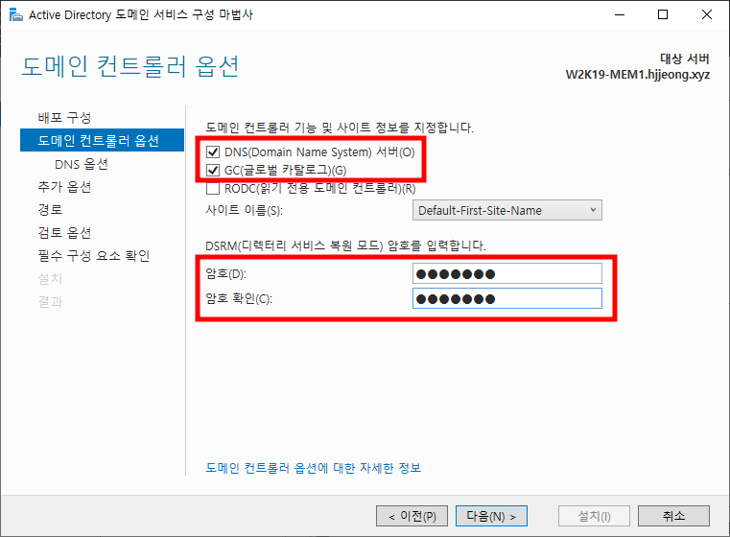730x537 pixels.
Task: Click the disabled 결과 step in sidebar
Action: pos(50,301)
